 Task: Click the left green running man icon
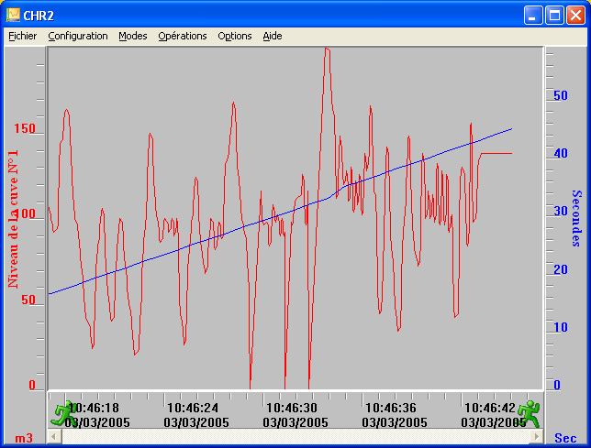pos(63,413)
